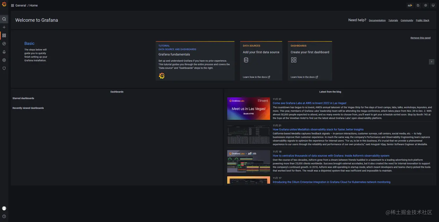Click the Dashboards panel title
The height and width of the screenshot is (222, 439).
pyautogui.click(x=117, y=92)
